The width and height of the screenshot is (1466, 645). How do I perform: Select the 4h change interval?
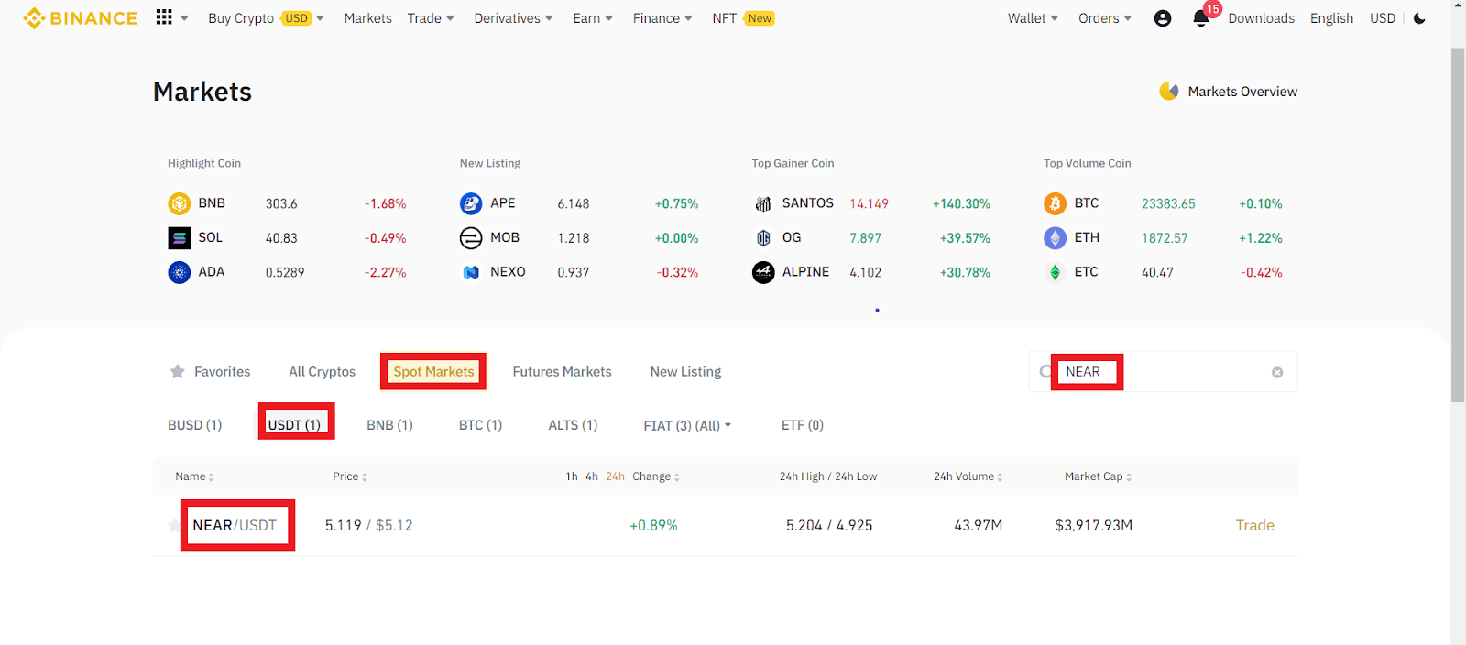(592, 476)
